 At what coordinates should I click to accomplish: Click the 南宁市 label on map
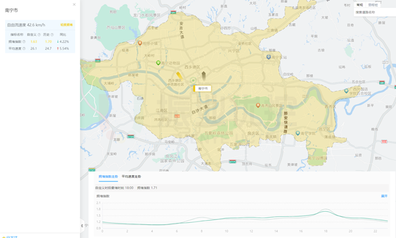click(203, 88)
